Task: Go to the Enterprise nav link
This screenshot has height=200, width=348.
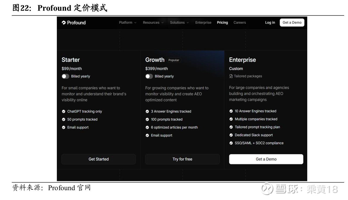Action: (203, 23)
